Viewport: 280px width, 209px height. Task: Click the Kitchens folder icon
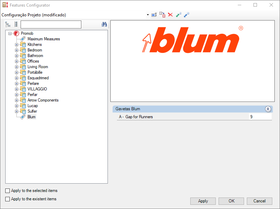pos(23,45)
